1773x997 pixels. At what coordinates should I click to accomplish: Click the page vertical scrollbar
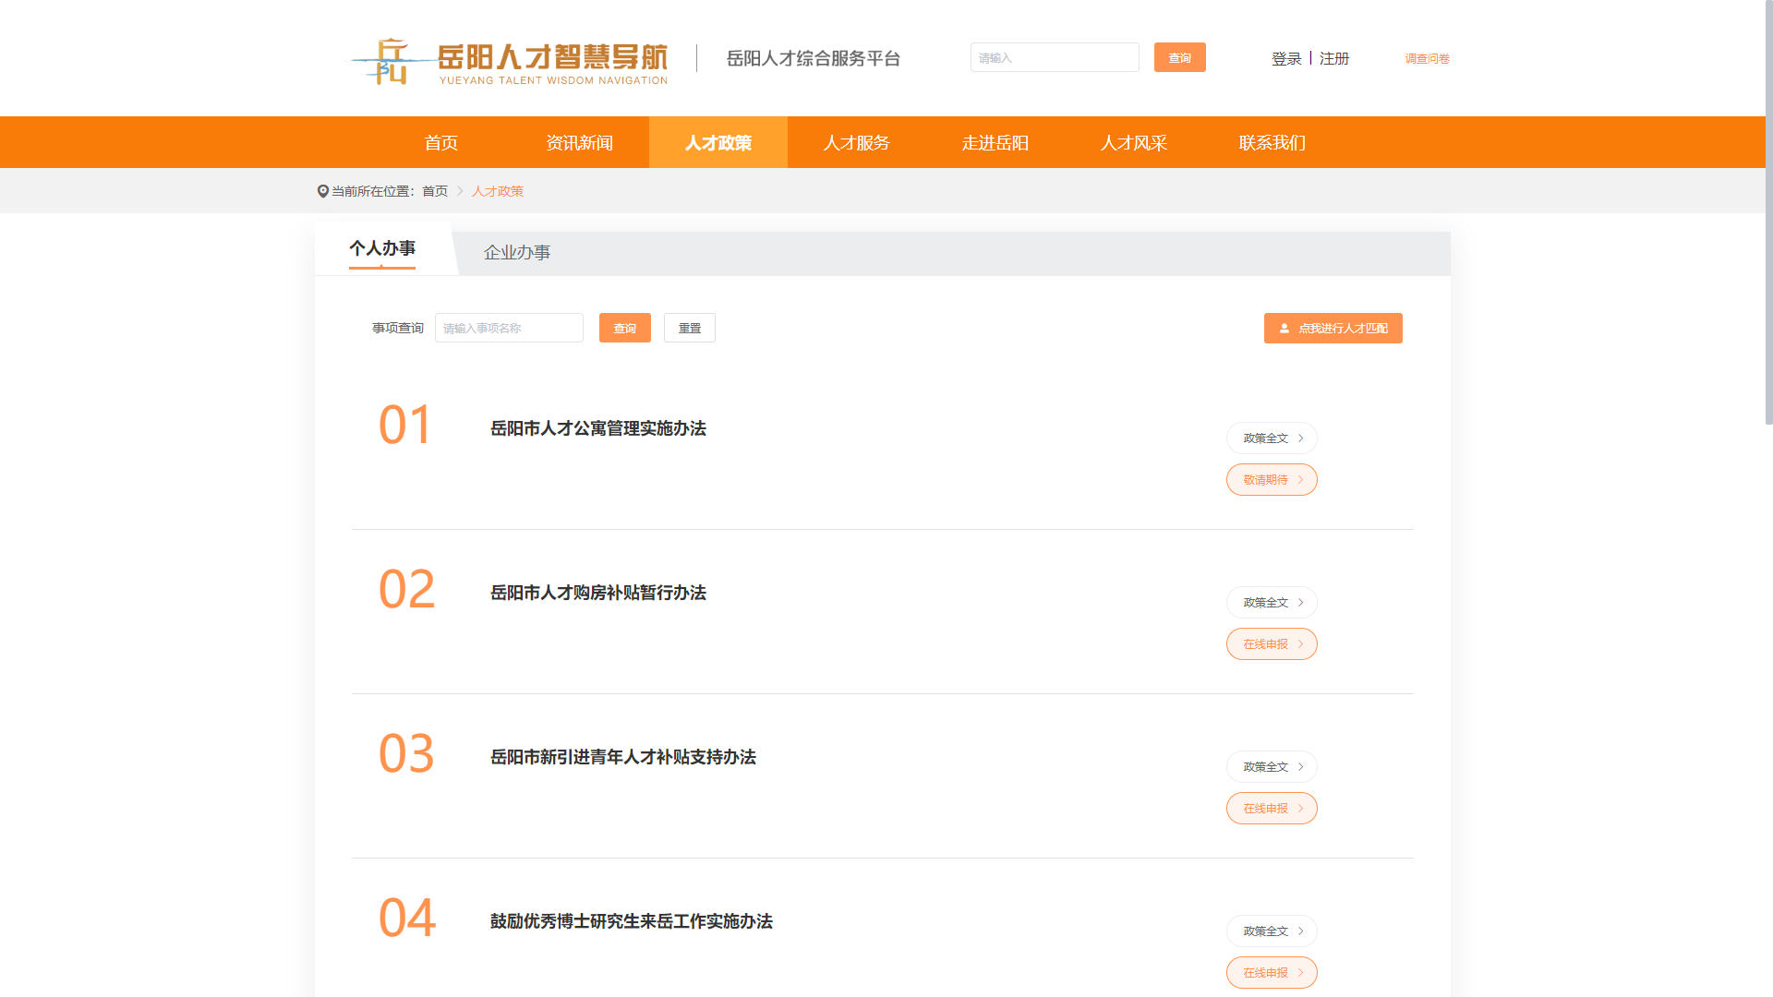click(1768, 212)
